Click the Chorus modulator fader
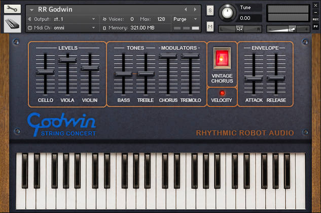 pos(168,55)
